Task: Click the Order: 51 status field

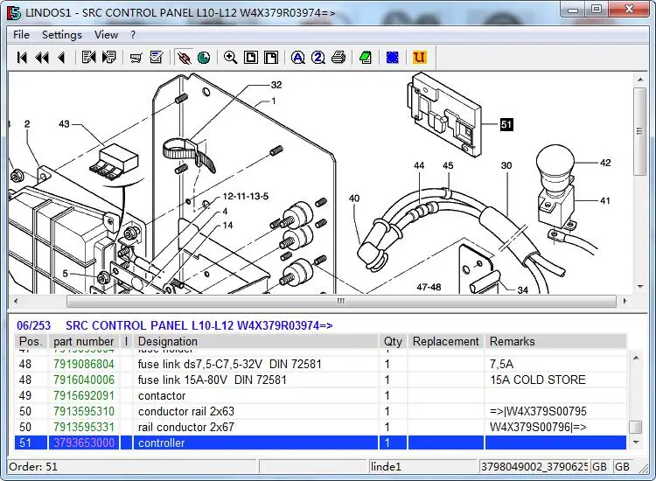Action: pyautogui.click(x=132, y=466)
